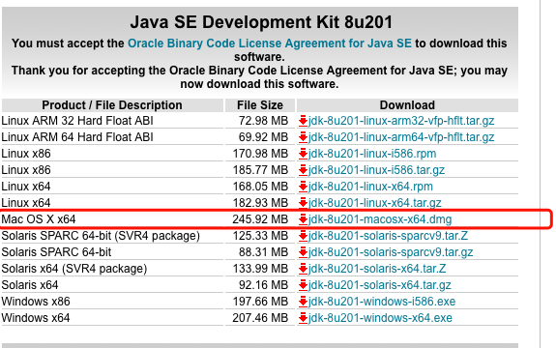
Task: Click red download arrow for linux-i586.rpm
Action: (303, 154)
